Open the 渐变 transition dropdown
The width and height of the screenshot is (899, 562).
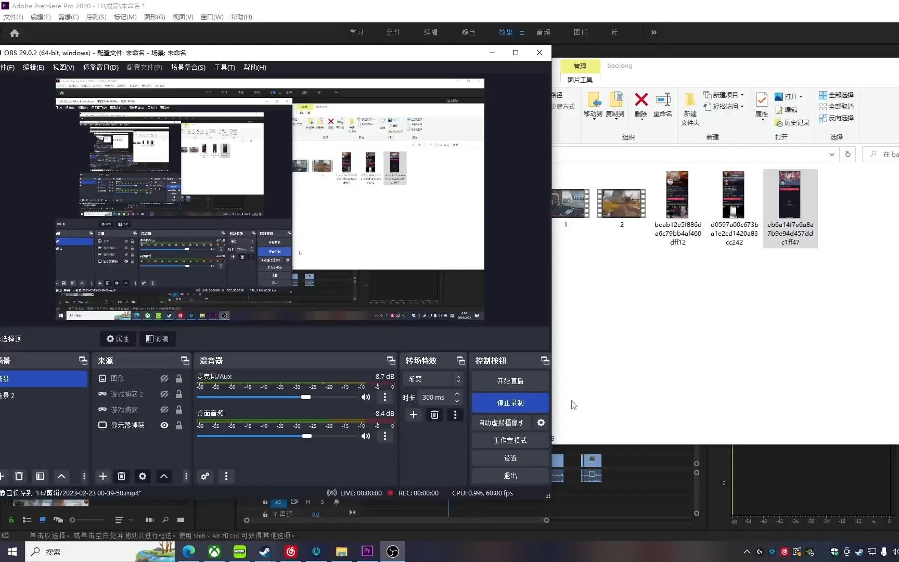click(432, 379)
